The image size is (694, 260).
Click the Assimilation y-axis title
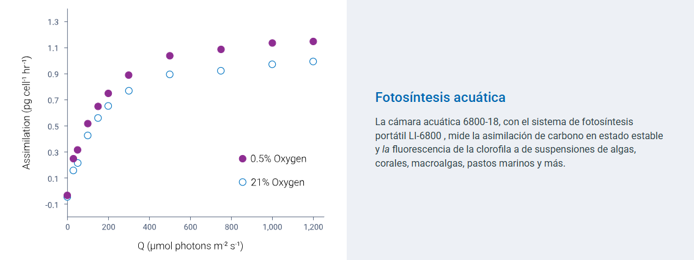tap(27, 112)
